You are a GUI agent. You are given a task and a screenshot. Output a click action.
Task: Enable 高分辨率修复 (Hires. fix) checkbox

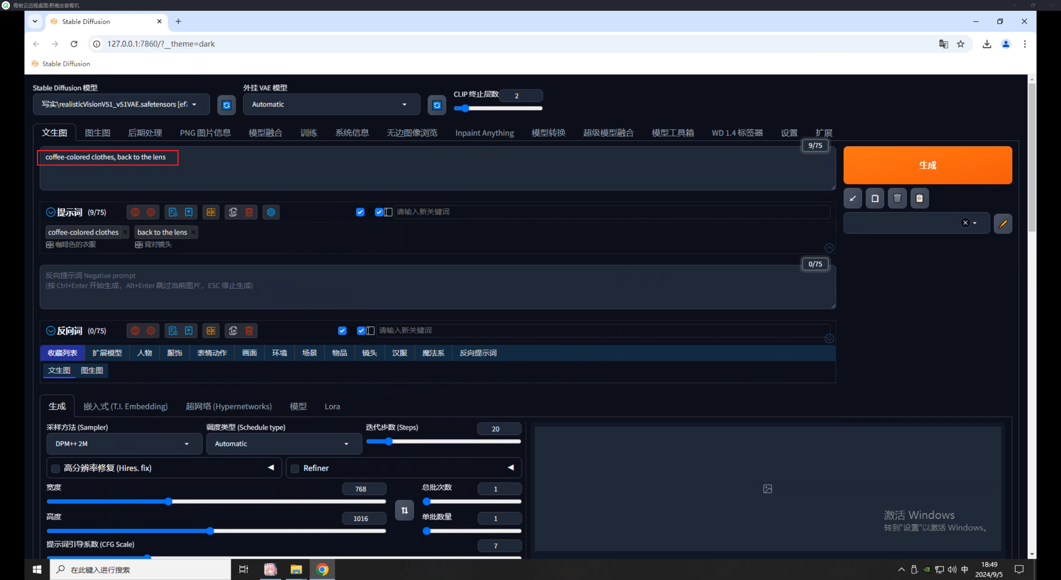point(56,469)
